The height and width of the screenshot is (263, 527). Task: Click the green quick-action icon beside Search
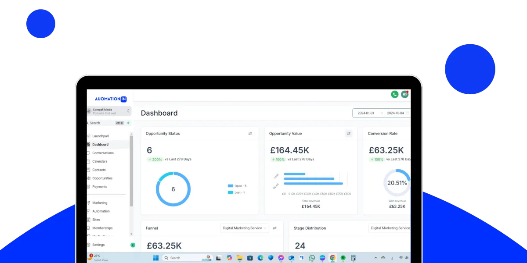tap(128, 123)
